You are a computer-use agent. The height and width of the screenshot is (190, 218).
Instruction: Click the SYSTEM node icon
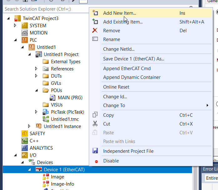coord(25,26)
